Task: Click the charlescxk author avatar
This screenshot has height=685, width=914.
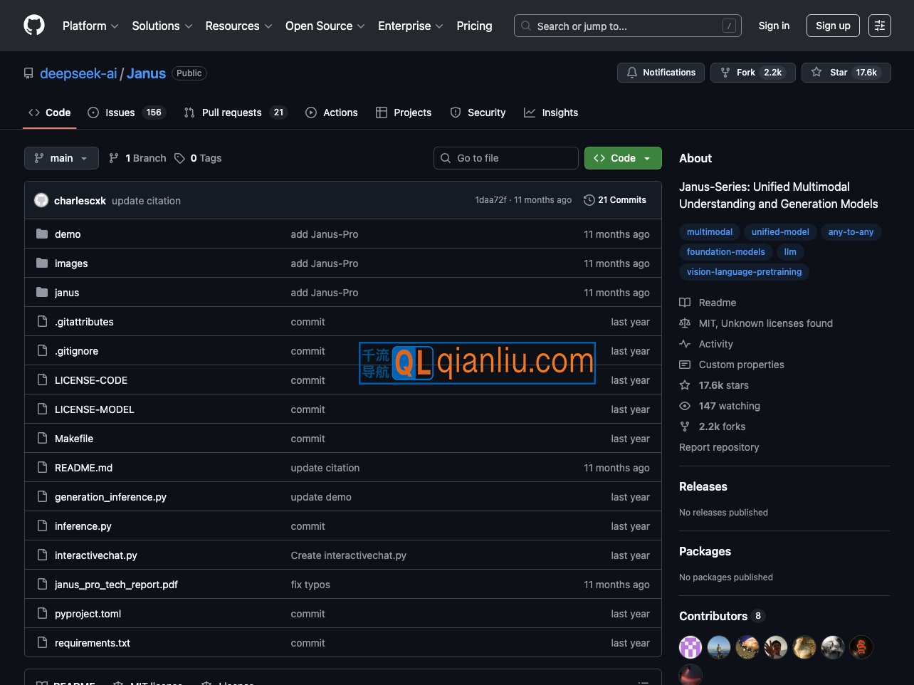Action: tap(41, 200)
